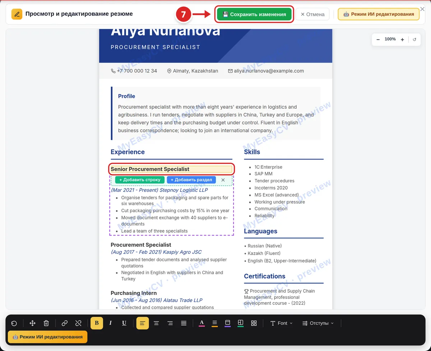Click Сохранить изменения button
Image resolution: width=431 pixels, height=351 pixels.
[x=254, y=14]
